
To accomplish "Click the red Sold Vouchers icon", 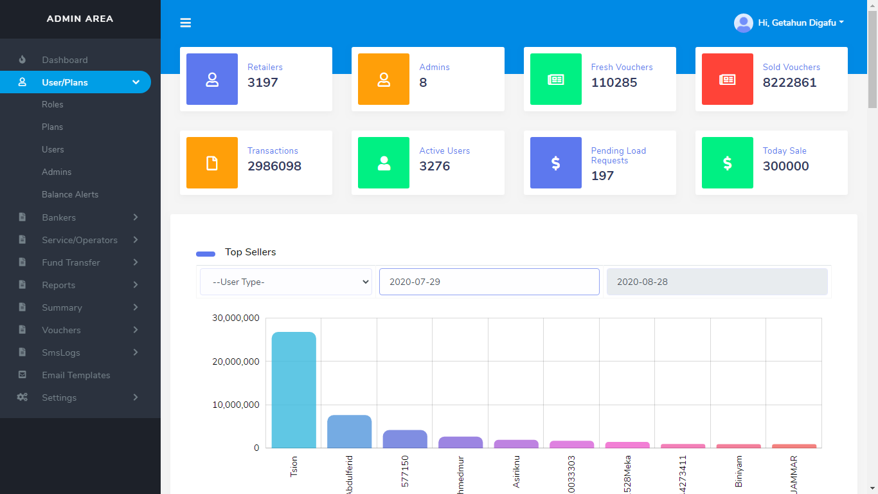I will point(727,79).
